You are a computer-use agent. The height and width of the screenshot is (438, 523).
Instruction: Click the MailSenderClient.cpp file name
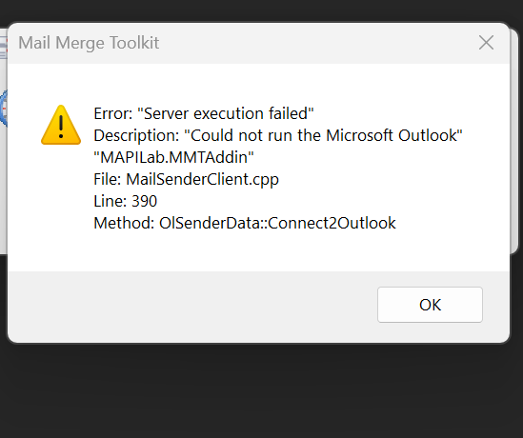click(x=203, y=179)
